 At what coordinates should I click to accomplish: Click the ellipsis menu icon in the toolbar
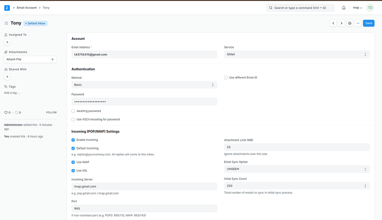358,23
